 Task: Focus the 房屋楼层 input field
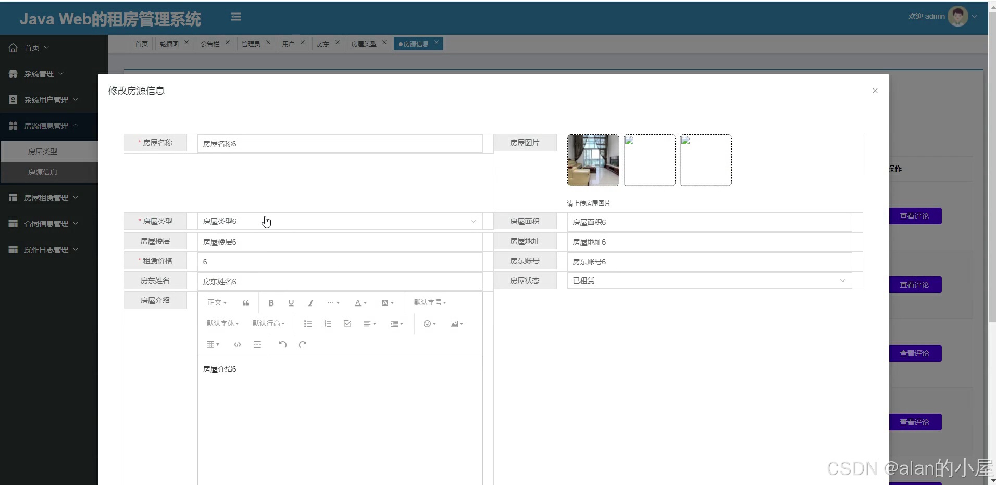[x=340, y=242]
